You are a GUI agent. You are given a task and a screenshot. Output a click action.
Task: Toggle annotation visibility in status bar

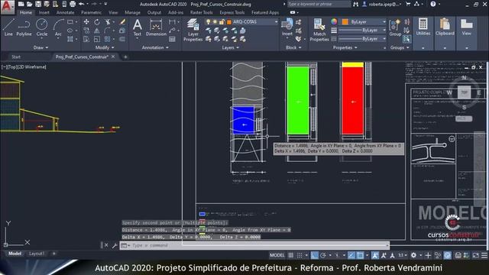(x=375, y=255)
